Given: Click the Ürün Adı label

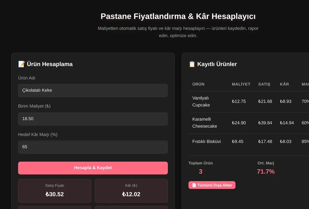Looking at the screenshot, I should (27, 78).
